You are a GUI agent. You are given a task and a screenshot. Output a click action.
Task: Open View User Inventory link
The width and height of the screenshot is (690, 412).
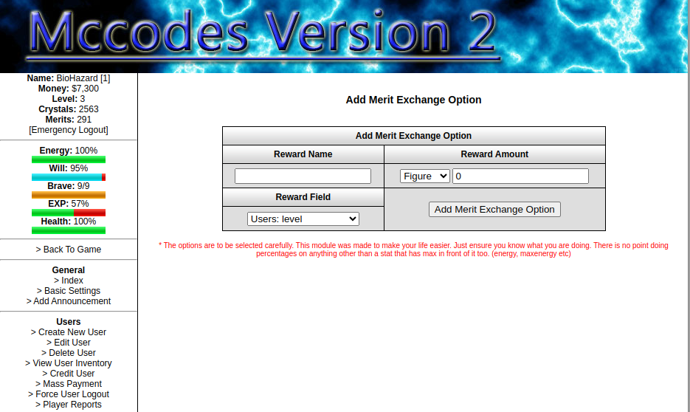[69, 363]
